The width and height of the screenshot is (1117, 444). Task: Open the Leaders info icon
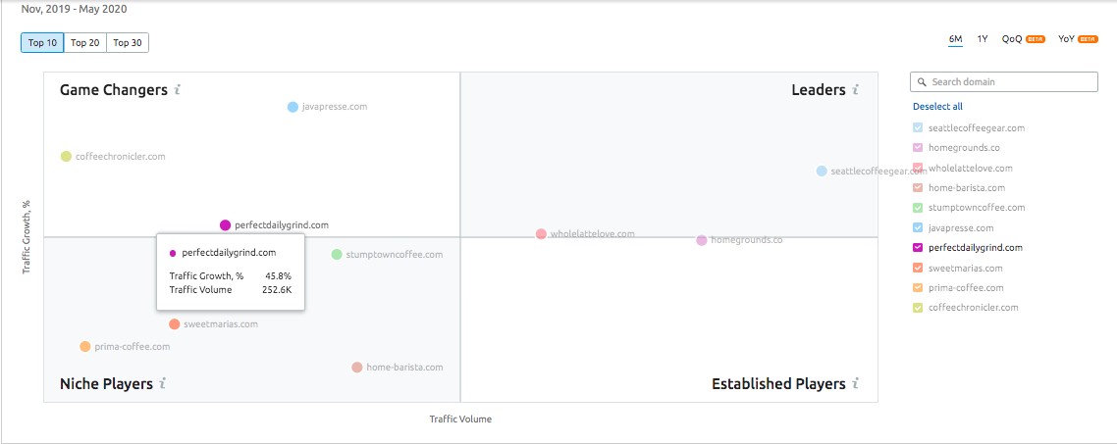pyautogui.click(x=856, y=89)
